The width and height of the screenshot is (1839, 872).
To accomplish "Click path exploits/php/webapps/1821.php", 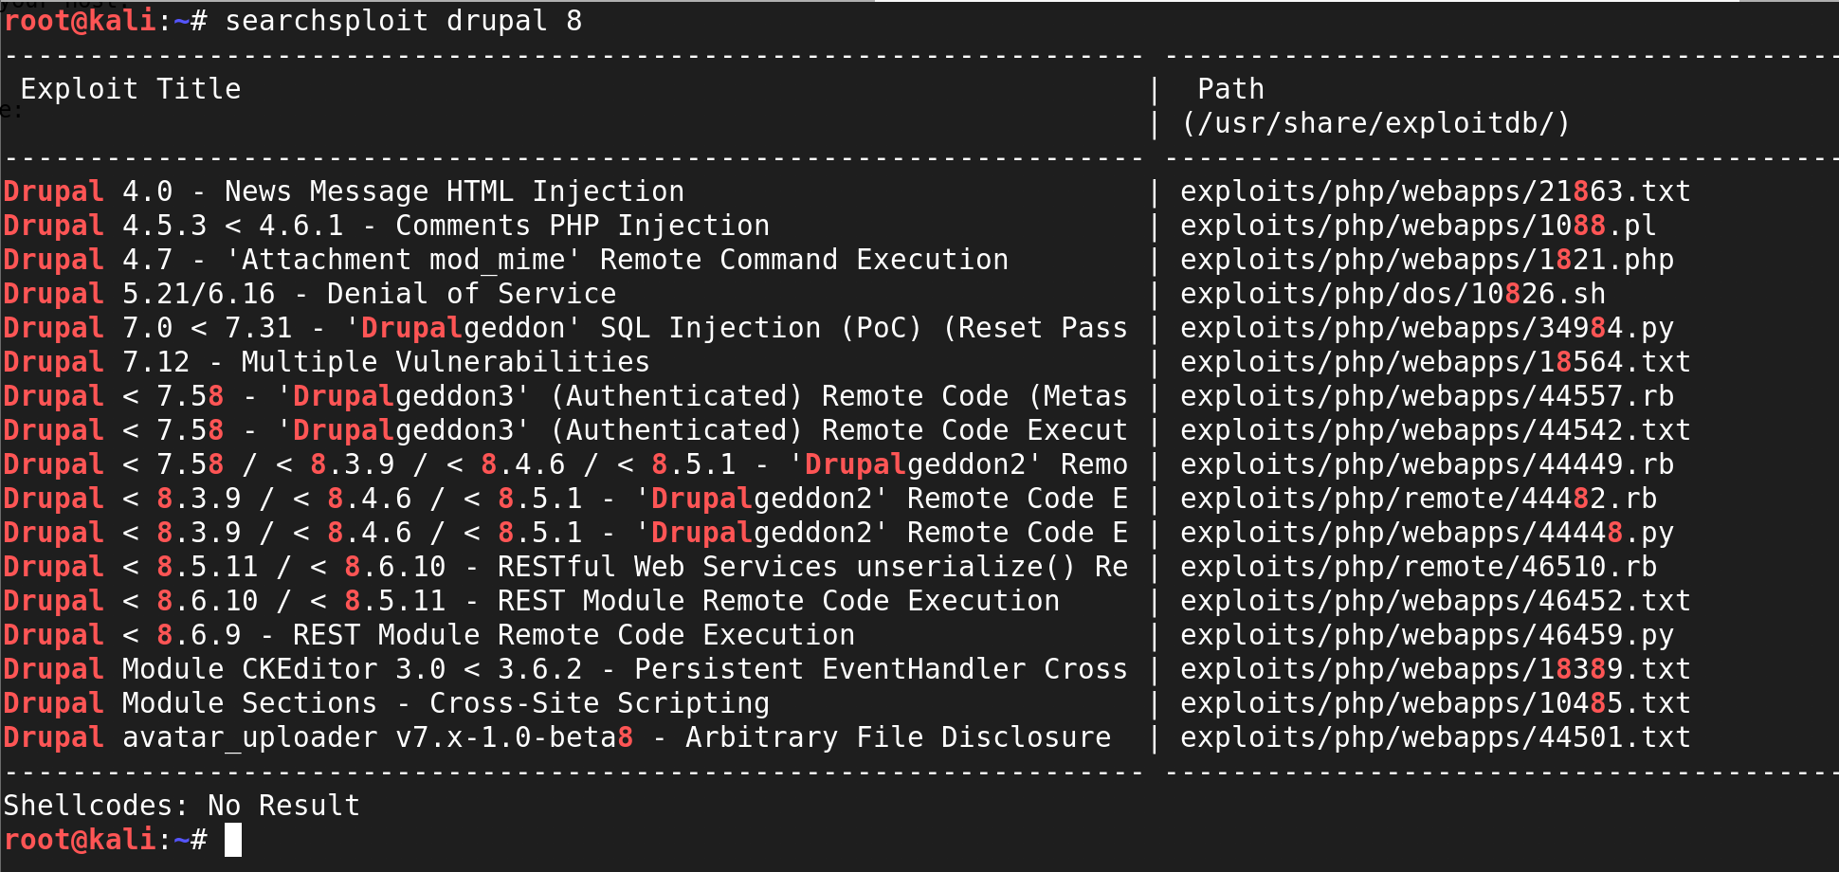I will [x=1427, y=260].
